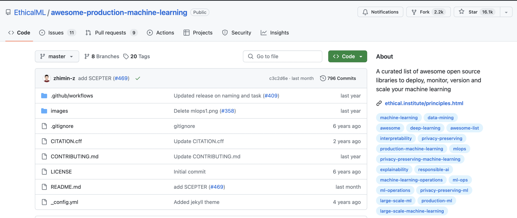Select the machine-learning topic tag
The height and width of the screenshot is (218, 517).
(399, 118)
